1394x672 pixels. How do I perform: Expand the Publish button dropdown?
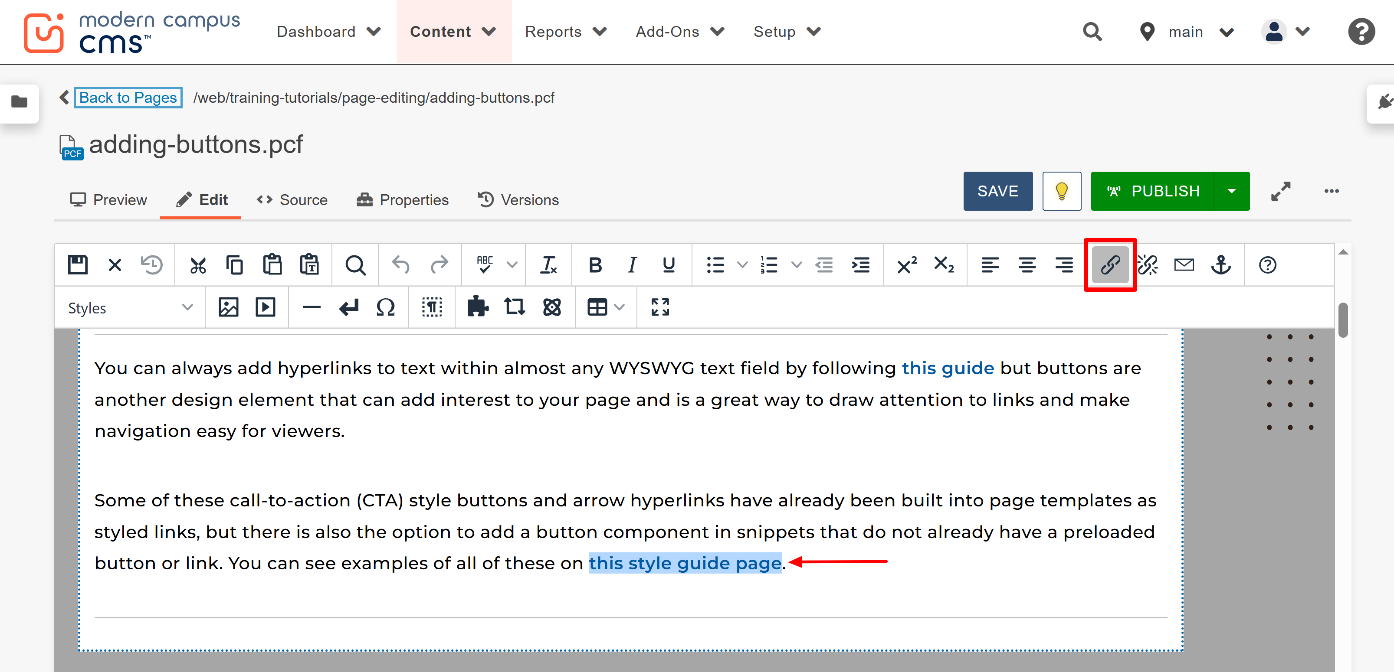1232,191
